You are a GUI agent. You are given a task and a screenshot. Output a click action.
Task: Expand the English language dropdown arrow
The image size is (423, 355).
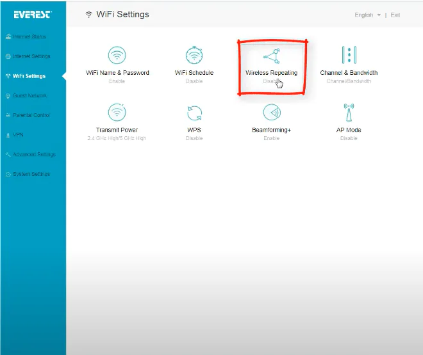click(379, 15)
